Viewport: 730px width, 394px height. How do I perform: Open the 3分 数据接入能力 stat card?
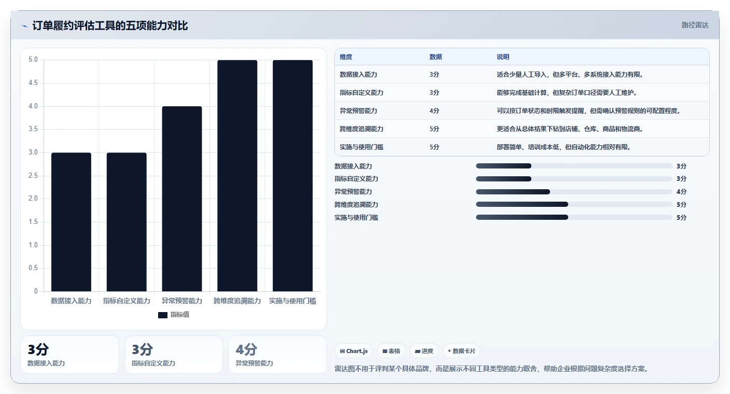pyautogui.click(x=70, y=355)
